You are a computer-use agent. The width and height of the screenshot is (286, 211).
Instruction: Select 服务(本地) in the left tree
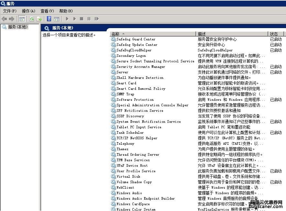[18, 27]
